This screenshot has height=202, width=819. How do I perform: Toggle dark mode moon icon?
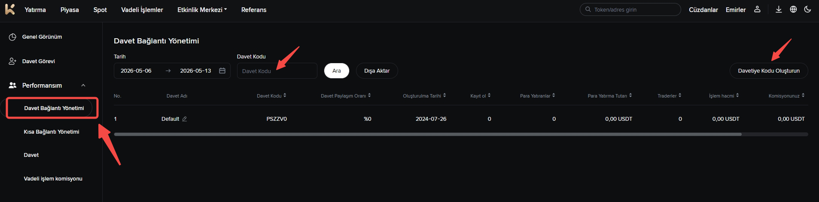pyautogui.click(x=807, y=9)
